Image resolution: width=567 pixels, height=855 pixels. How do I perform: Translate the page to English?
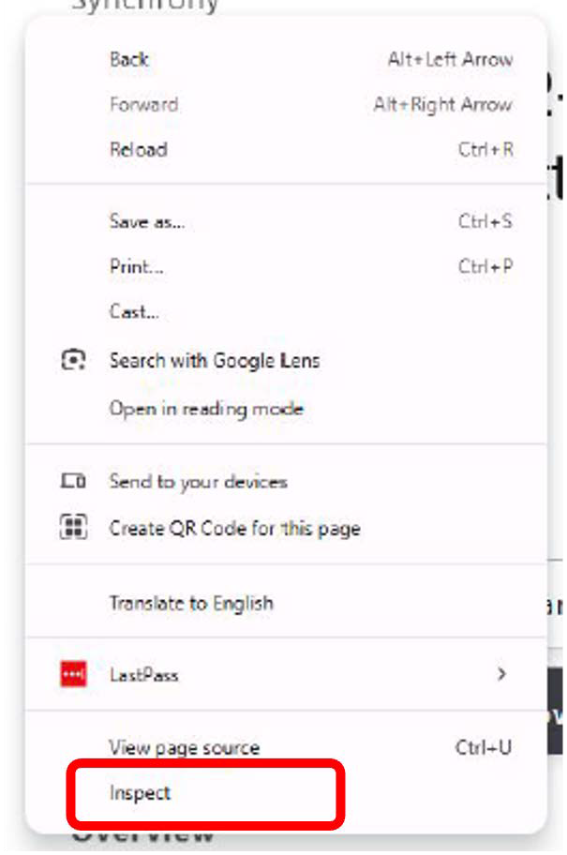[191, 603]
